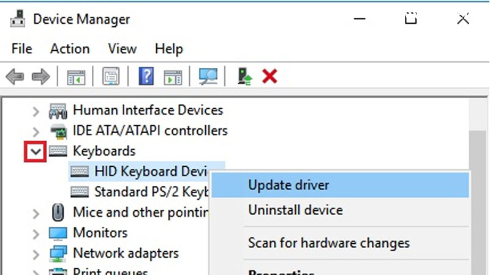Expand the Network adapters category
This screenshot has height=275, width=490.
(36, 253)
